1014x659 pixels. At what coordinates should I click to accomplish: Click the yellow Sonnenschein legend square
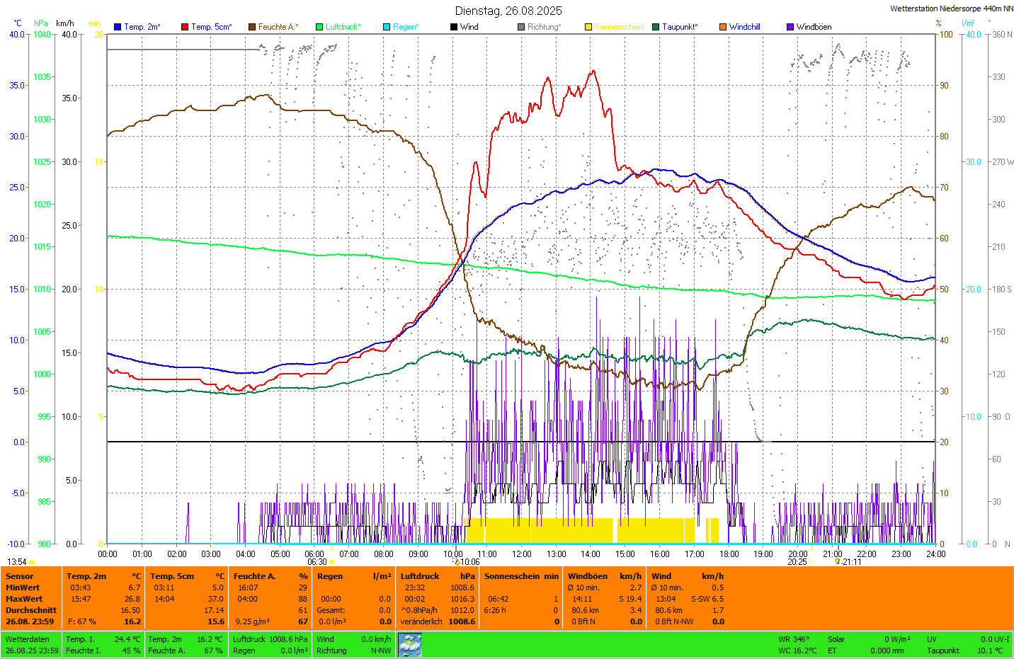pyautogui.click(x=588, y=27)
